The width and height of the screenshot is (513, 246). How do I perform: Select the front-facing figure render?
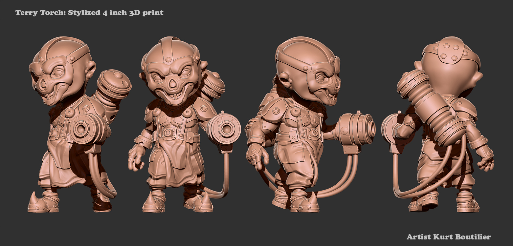point(184,124)
